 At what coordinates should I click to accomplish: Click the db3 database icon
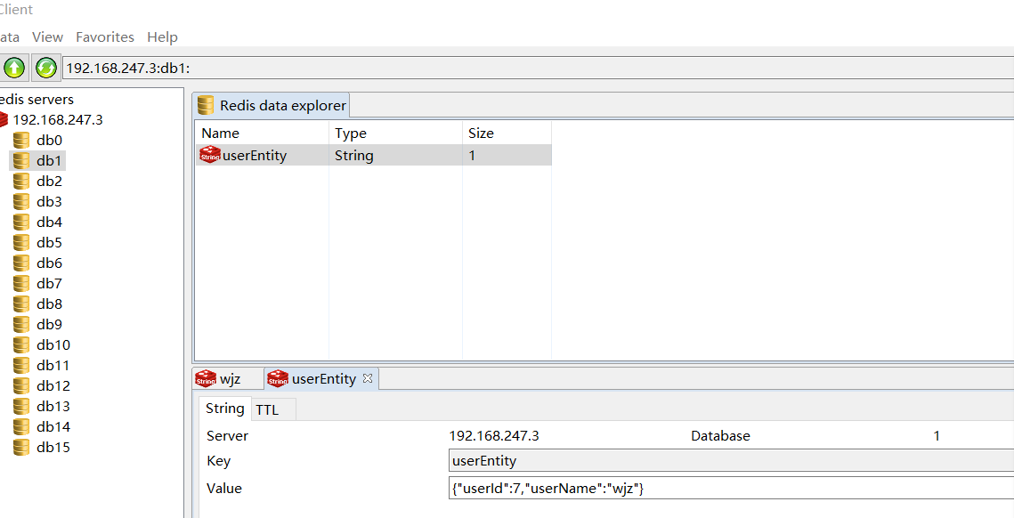[x=21, y=202]
